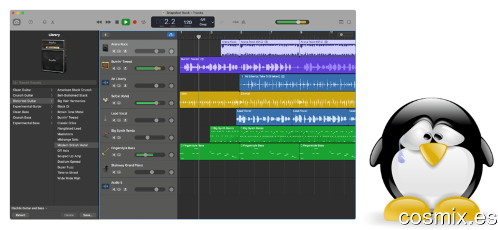Select the Modern British Metal patch
The width and height of the screenshot is (498, 230).
pyautogui.click(x=72, y=145)
